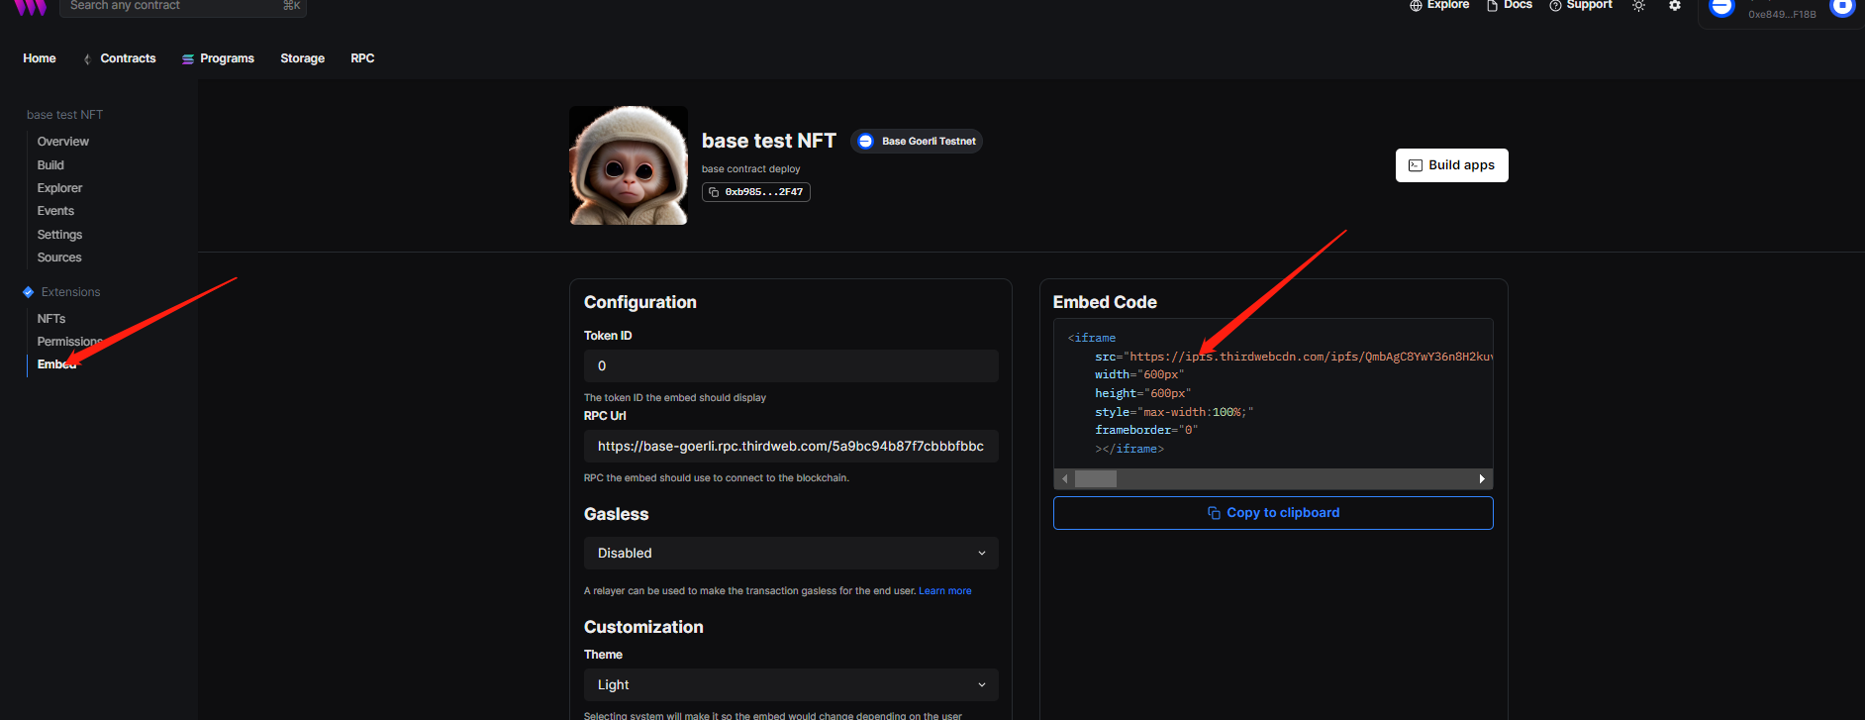This screenshot has width=1865, height=720.
Task: Open the Gasless Disabled dropdown
Action: point(791,554)
